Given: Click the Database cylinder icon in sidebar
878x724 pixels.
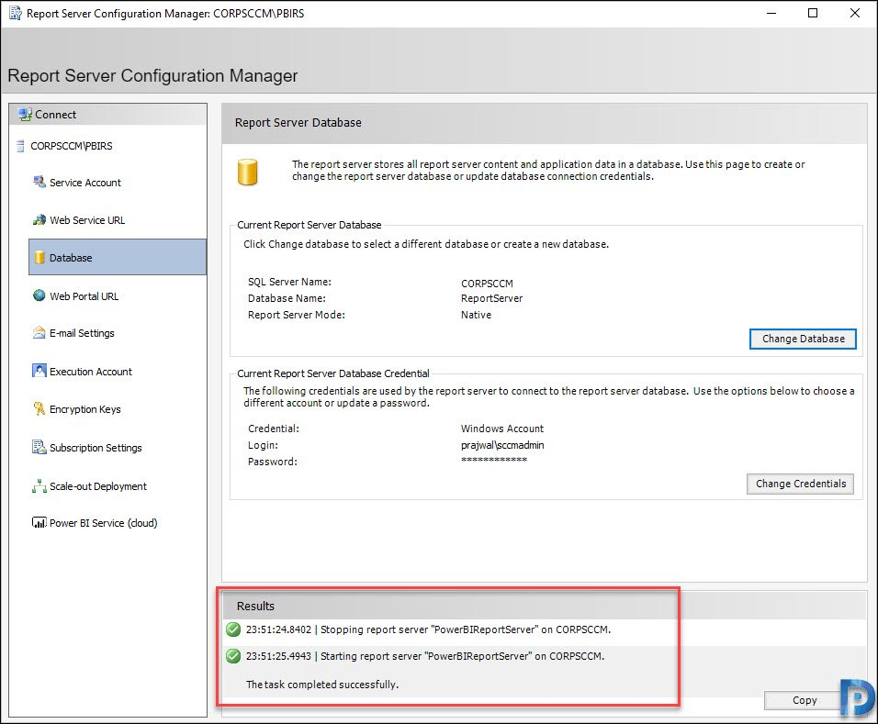Looking at the screenshot, I should (39, 257).
